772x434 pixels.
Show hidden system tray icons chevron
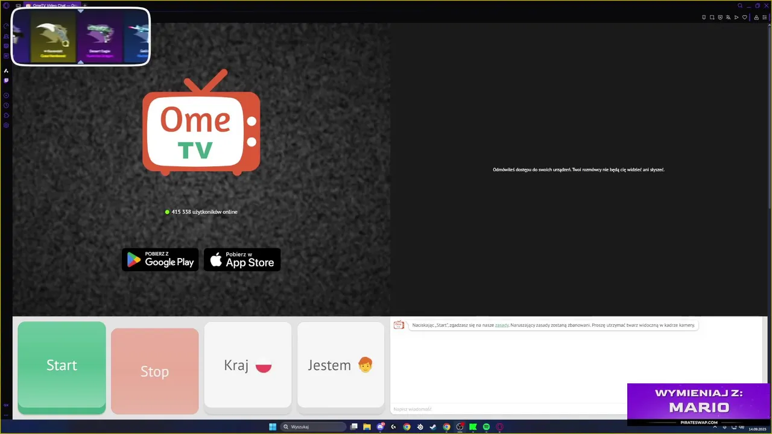pos(715,427)
